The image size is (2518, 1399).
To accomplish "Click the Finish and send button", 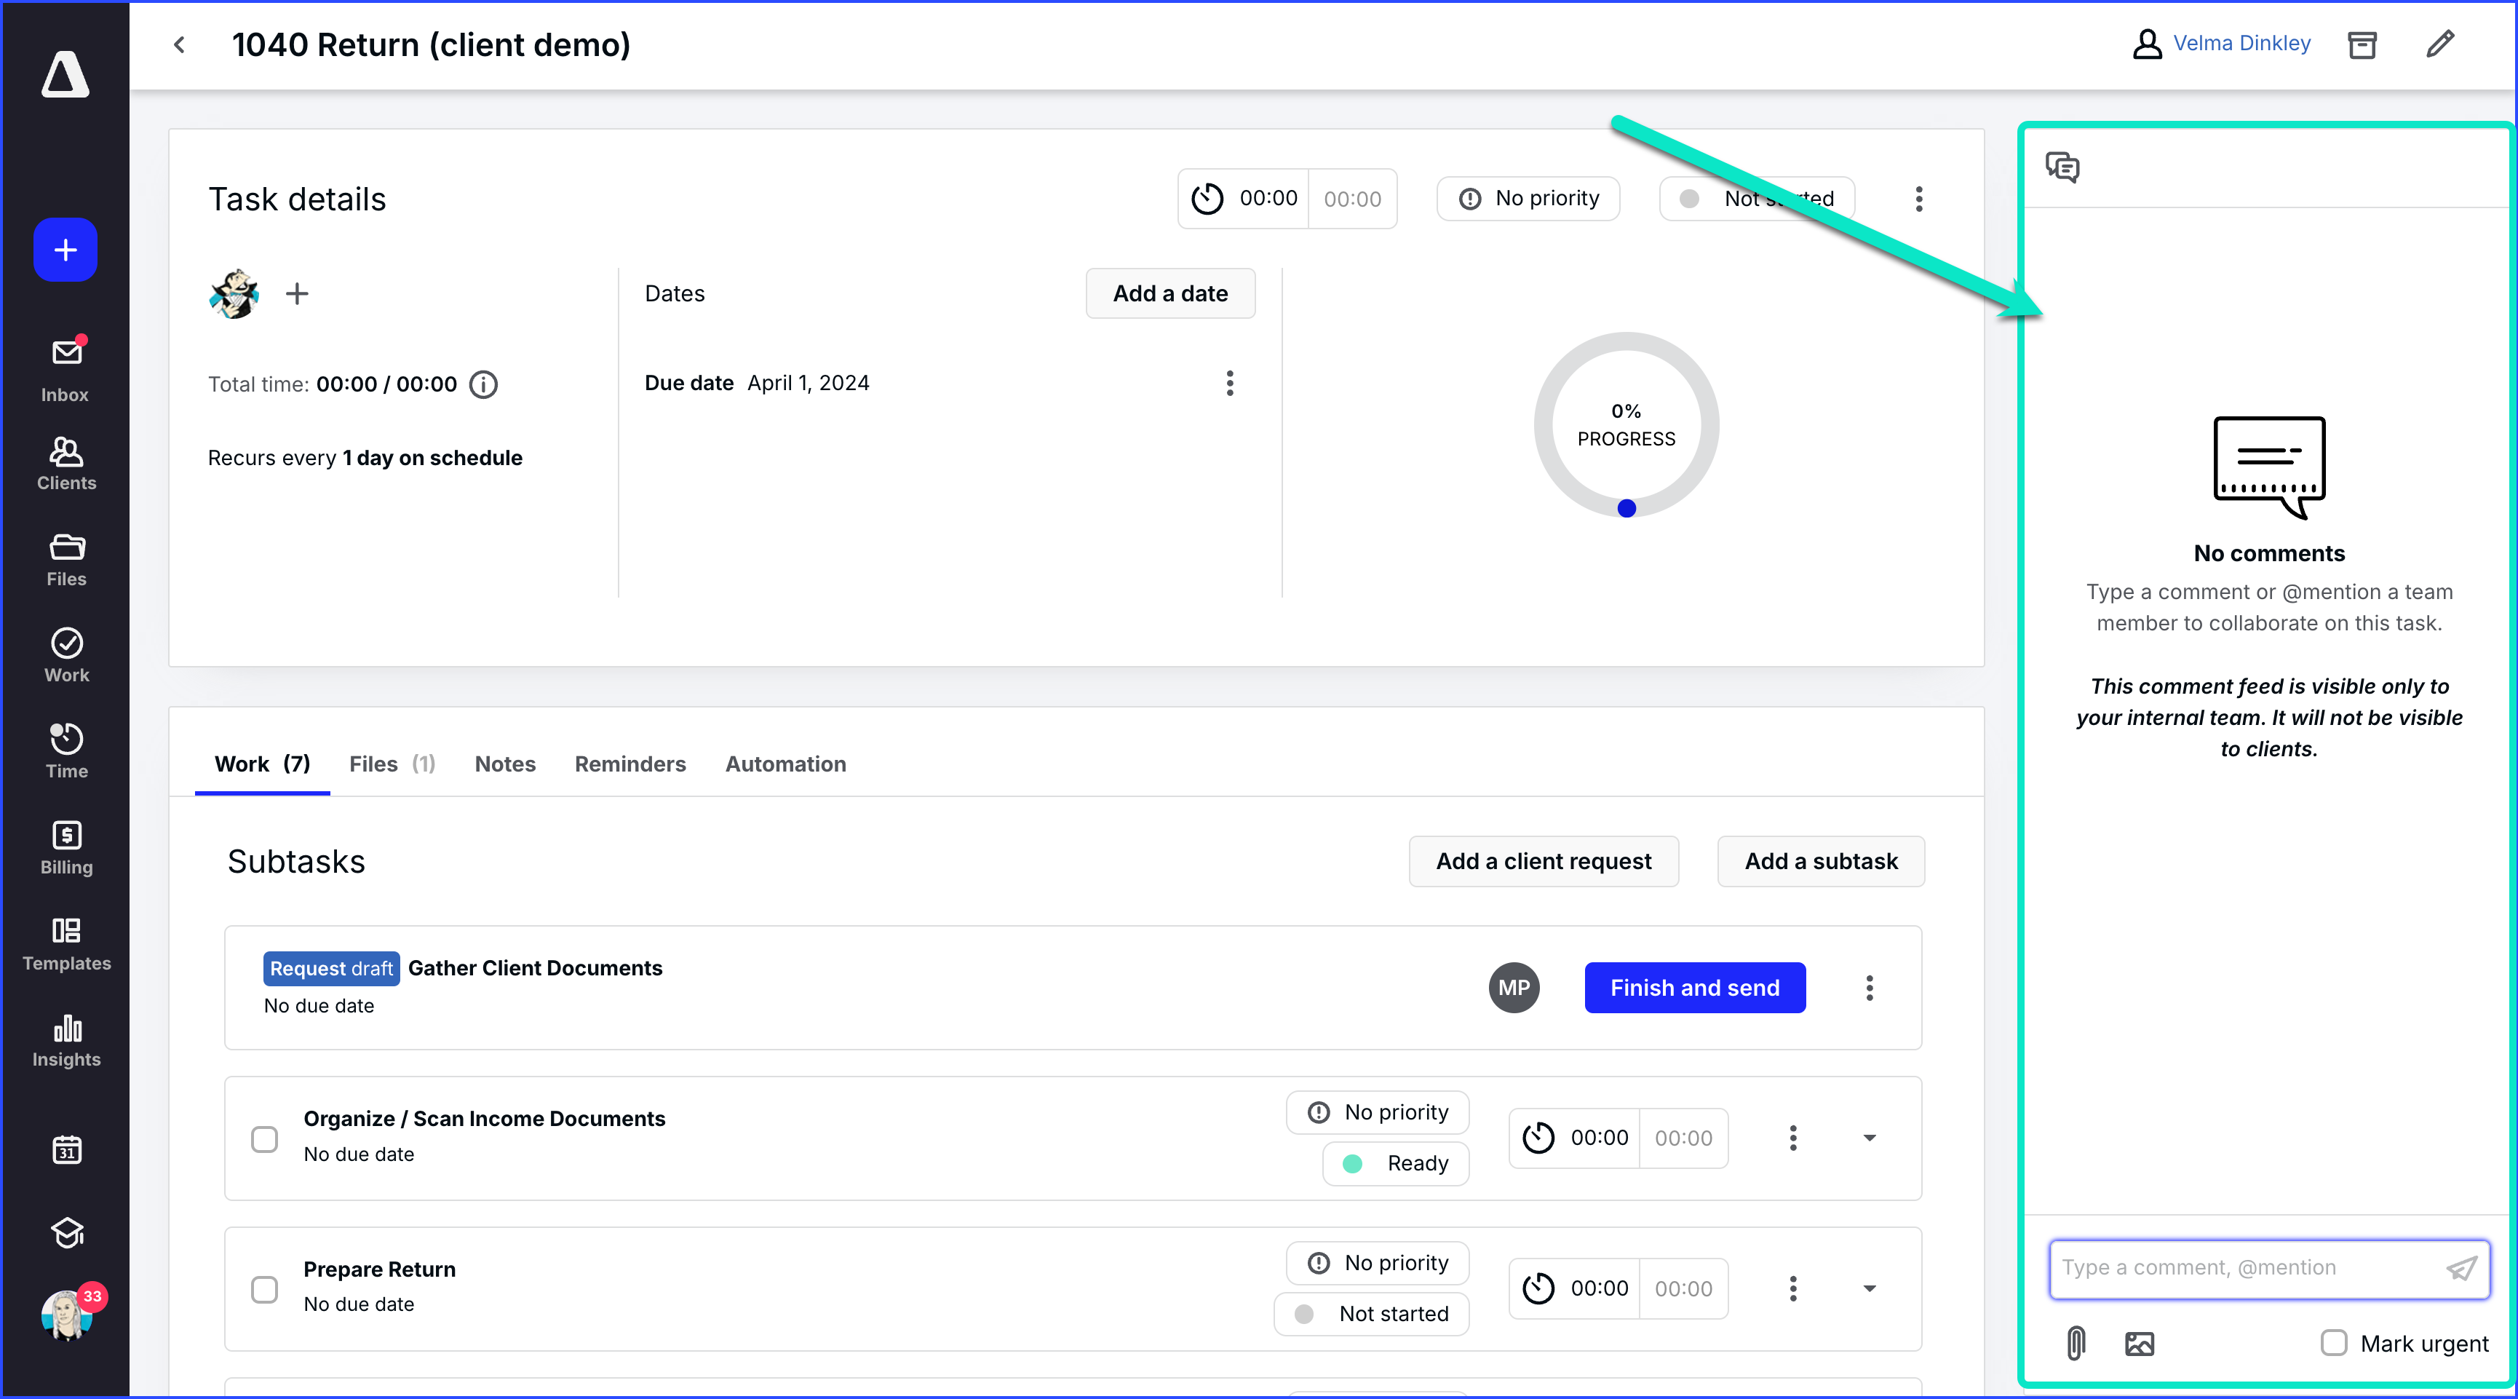I will 1694,988.
